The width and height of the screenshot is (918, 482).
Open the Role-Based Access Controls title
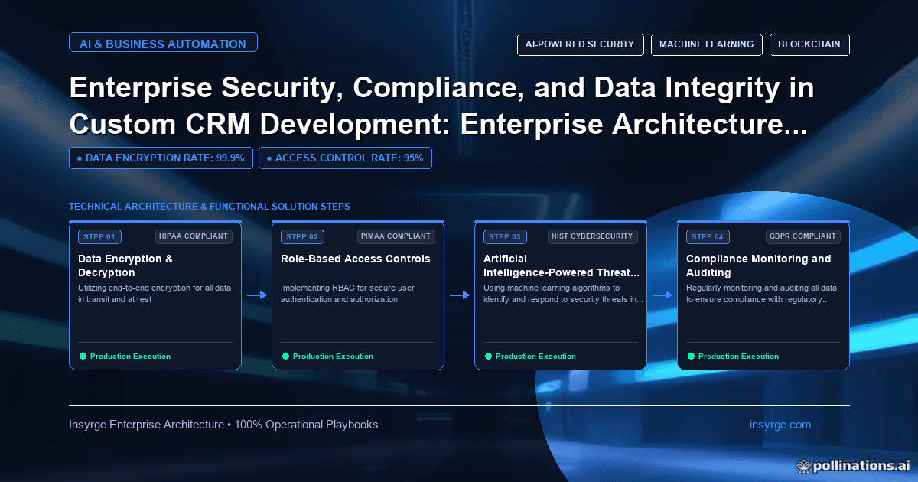click(356, 259)
